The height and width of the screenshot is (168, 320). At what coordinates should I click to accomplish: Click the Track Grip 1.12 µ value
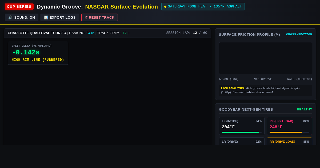click(x=125, y=33)
